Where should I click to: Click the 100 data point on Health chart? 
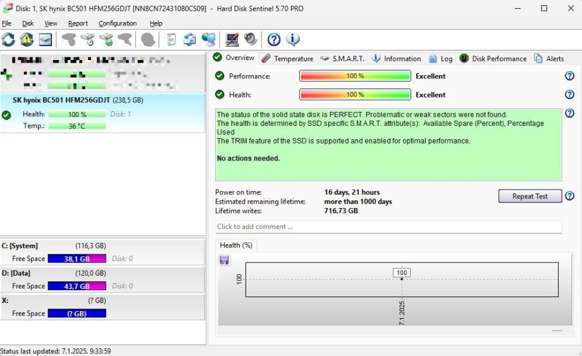coord(402,278)
